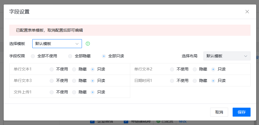Set 单行文本1 to 隐藏
Viewport: 259px width, 125px height.
click(x=74, y=69)
